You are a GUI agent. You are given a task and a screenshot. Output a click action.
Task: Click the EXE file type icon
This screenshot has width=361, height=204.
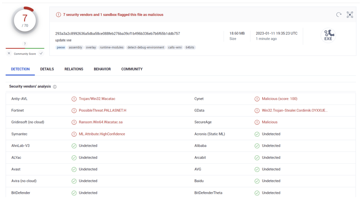click(328, 36)
